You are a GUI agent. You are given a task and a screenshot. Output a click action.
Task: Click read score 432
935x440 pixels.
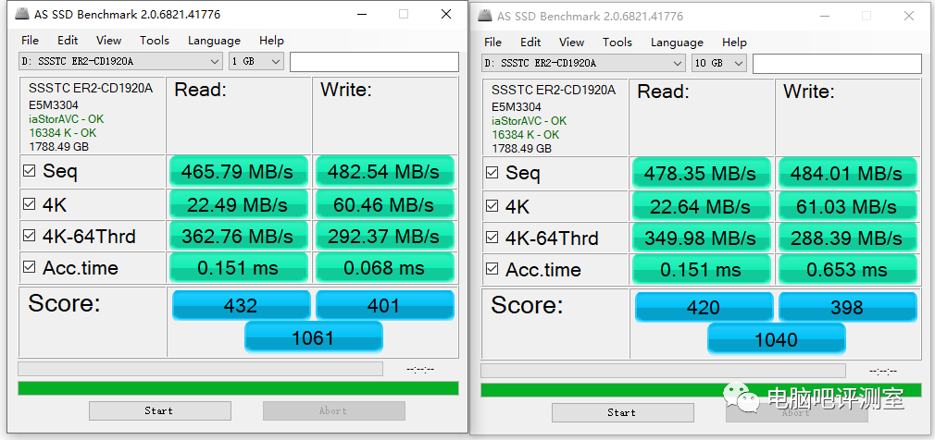241,305
